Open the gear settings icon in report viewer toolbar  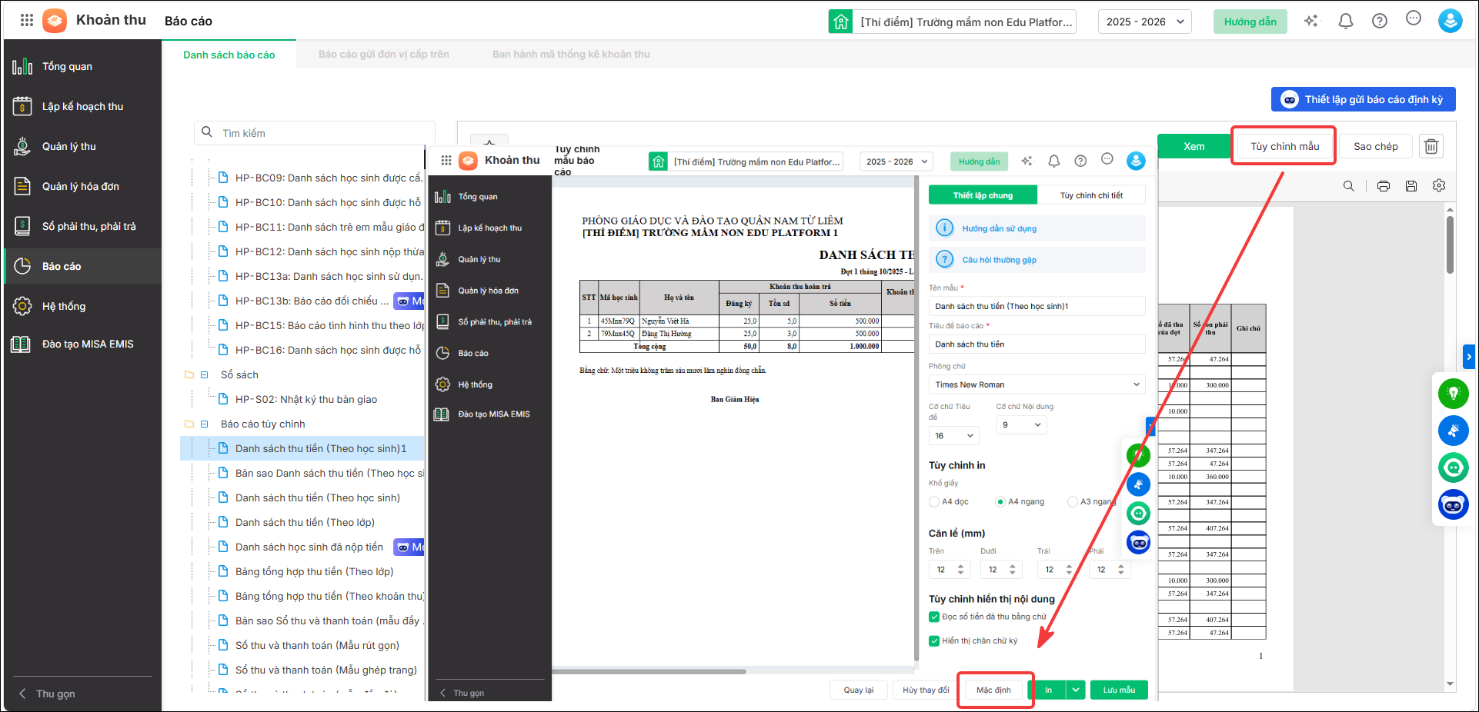[1439, 186]
